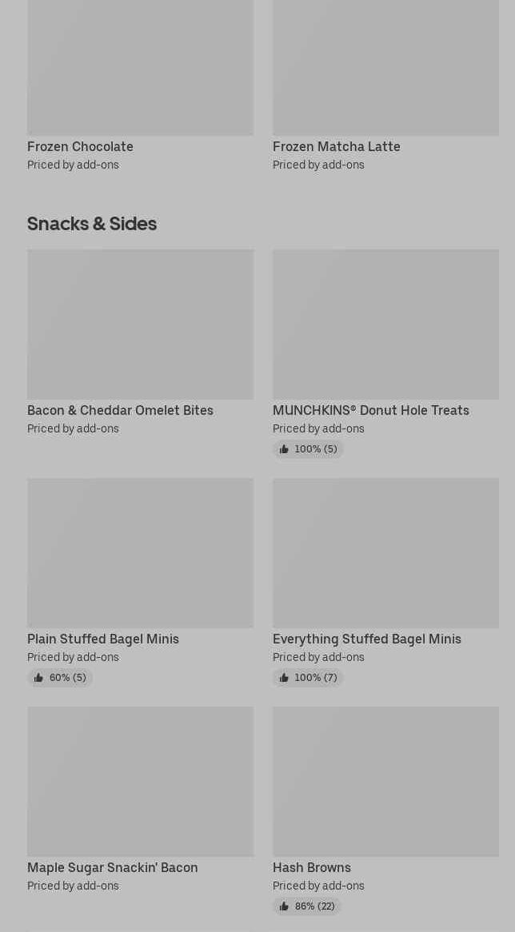Open the Hash Browns item image
Screen dimensions: 515x932
pyautogui.click(x=385, y=781)
